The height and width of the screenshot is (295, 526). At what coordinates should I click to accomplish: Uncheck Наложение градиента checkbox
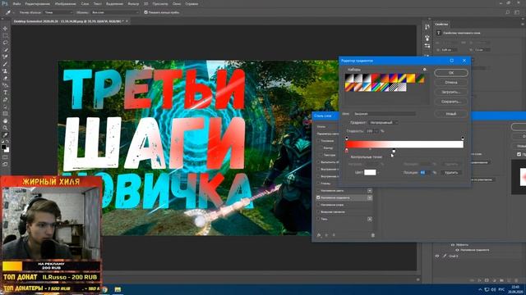pos(318,197)
